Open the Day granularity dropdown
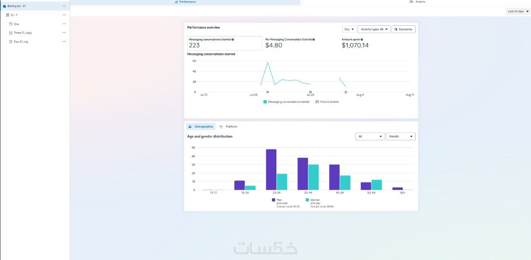531x260 pixels. 349,29
